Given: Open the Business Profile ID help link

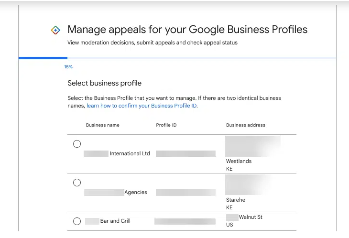Looking at the screenshot, I should [x=142, y=106].
